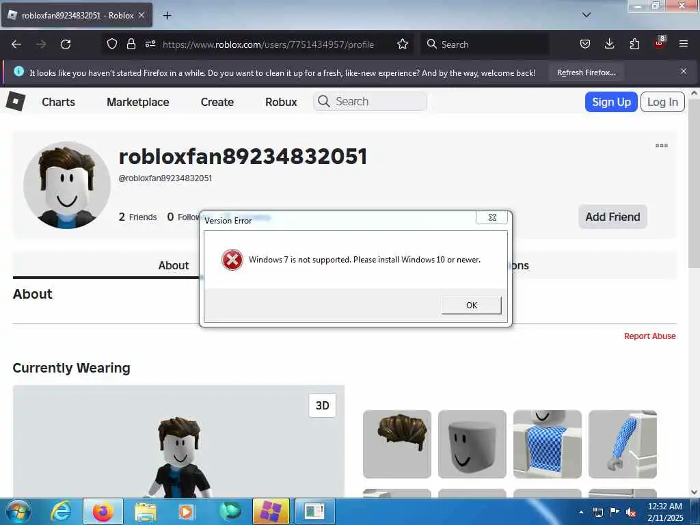The image size is (700, 525).
Task: Click the uBlock extension icon with badge
Action: 660,43
